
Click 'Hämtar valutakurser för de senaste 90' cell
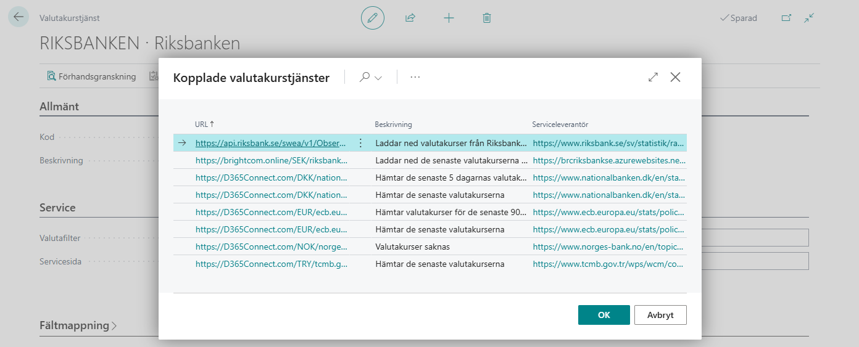(x=451, y=212)
